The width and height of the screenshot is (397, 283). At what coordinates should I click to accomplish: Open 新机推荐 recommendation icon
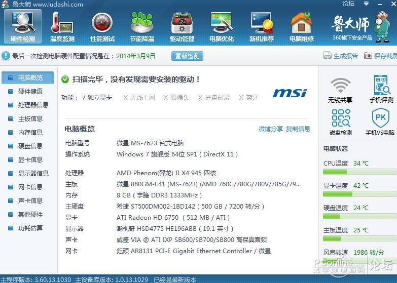tap(262, 27)
